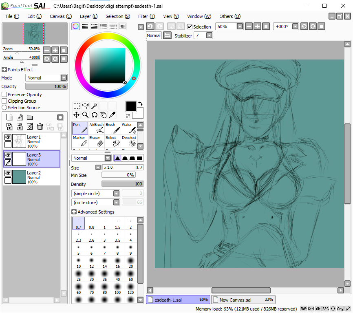Pick the rectangular selection tool
This screenshot has width=353, height=313.
77,106
